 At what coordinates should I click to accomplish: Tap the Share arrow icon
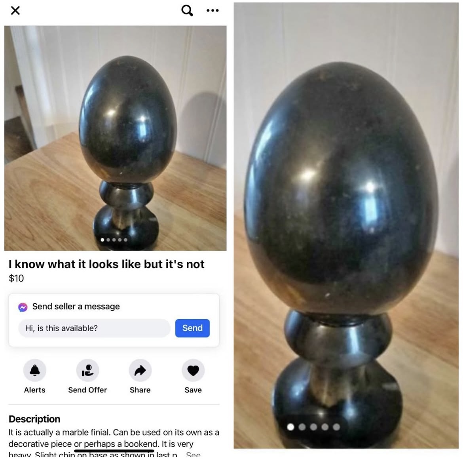pos(140,370)
